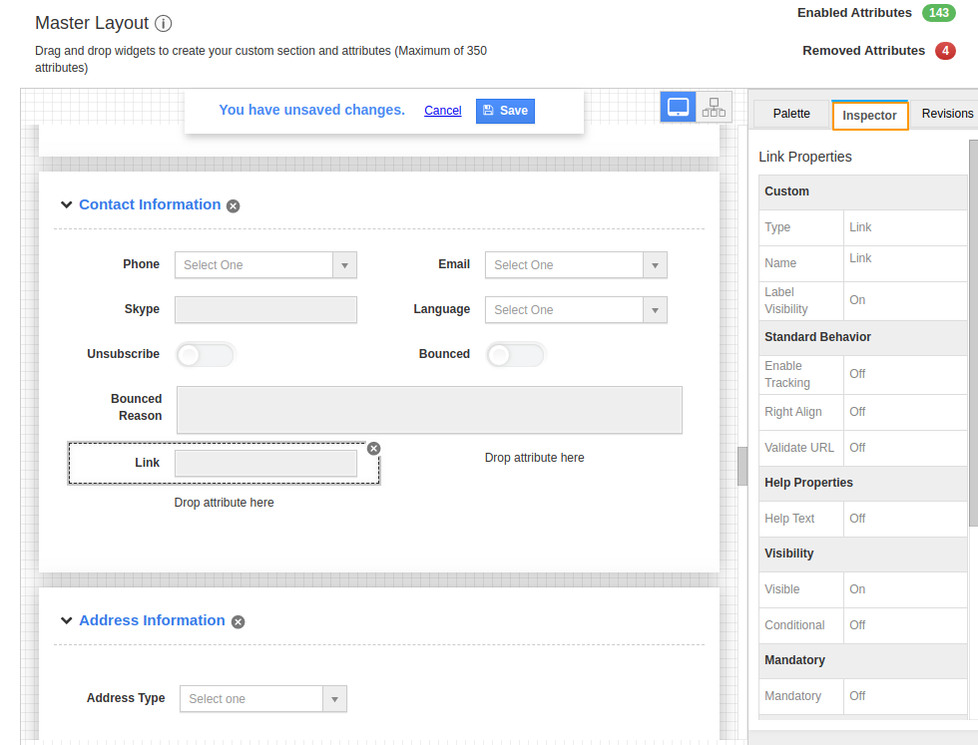Click the Skype input field

265,310
